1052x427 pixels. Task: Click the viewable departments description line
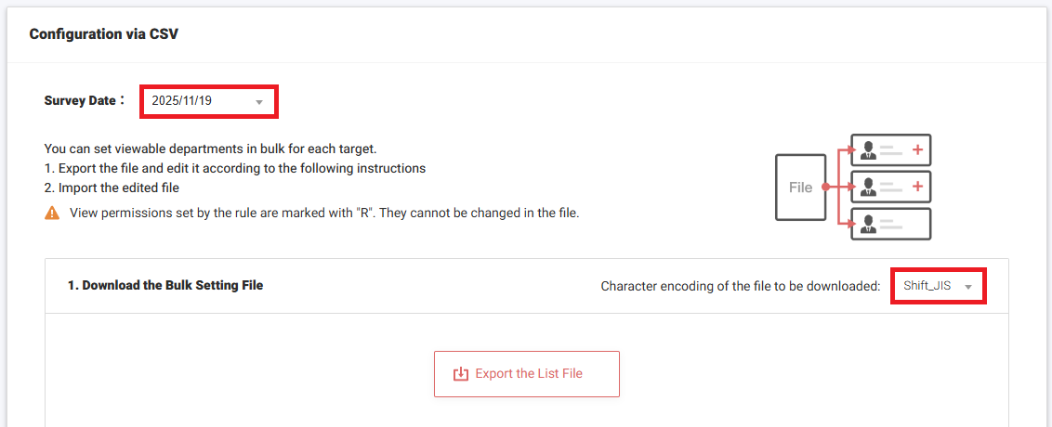coord(210,149)
